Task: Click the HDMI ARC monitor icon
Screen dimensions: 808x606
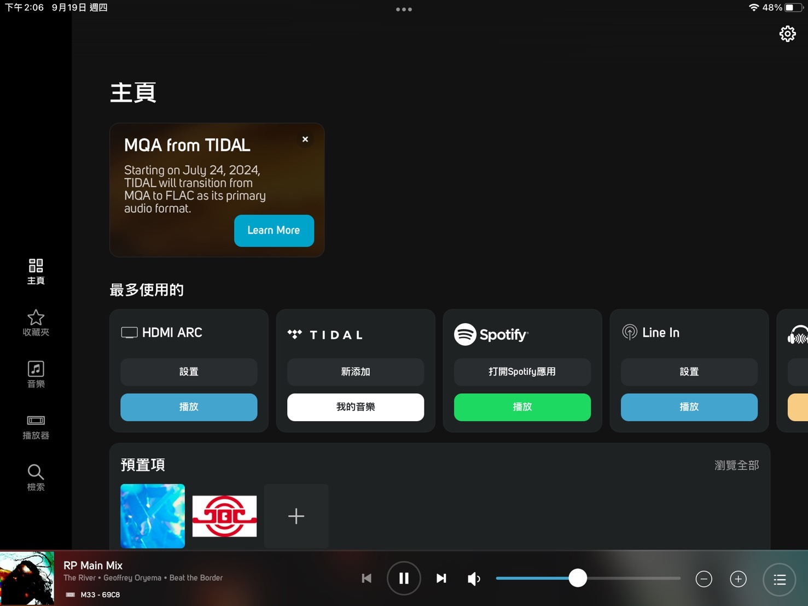Action: (129, 333)
